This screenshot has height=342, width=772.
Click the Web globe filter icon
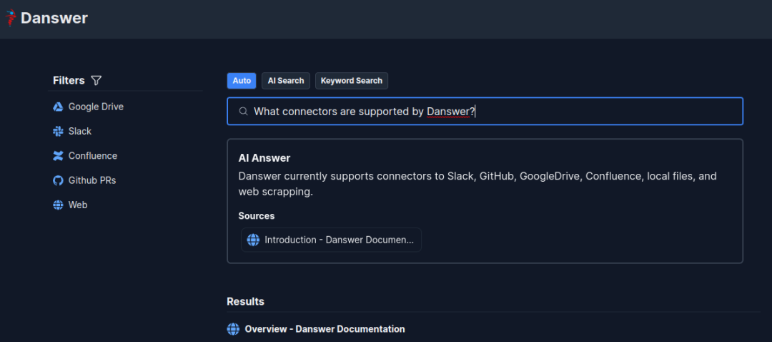click(x=59, y=205)
